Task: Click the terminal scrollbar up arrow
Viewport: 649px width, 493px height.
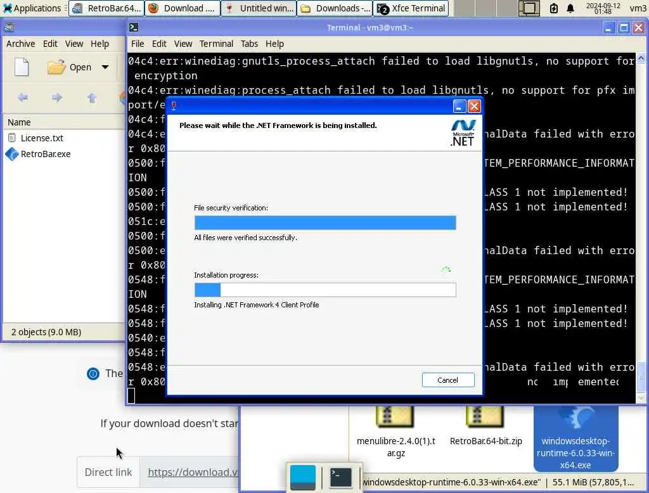Action: (641, 58)
